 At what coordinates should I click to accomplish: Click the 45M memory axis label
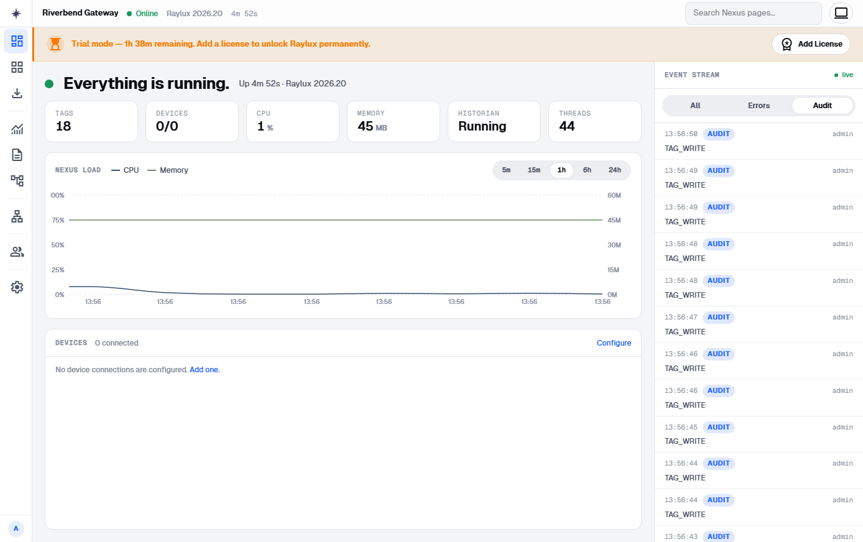(614, 221)
